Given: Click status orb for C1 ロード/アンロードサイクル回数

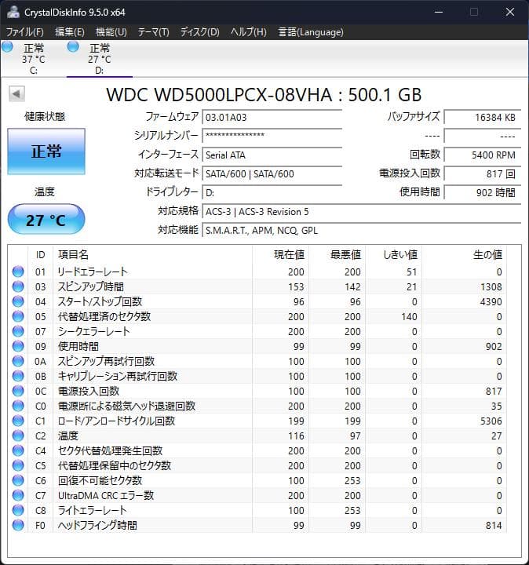Looking at the screenshot, I should [18, 421].
